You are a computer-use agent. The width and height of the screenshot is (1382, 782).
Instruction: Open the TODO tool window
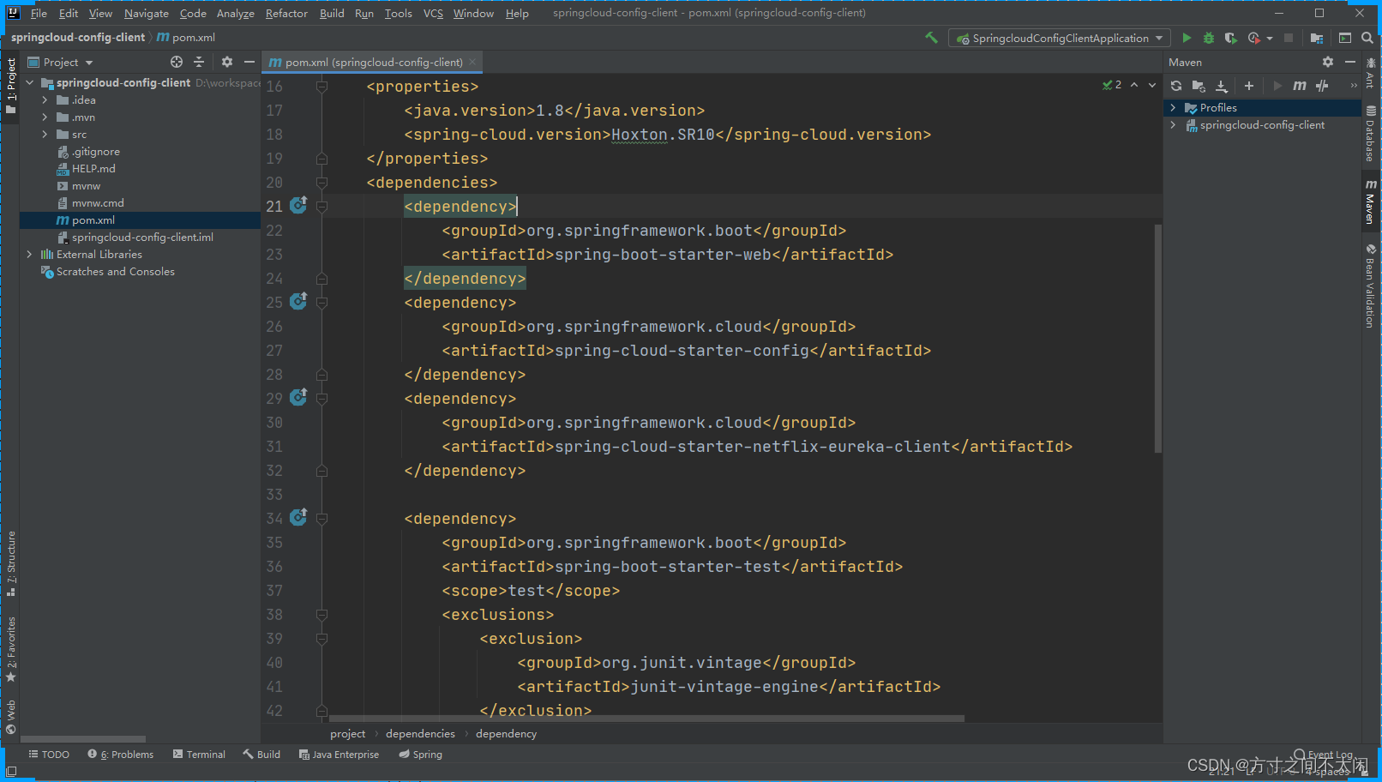[x=49, y=755]
